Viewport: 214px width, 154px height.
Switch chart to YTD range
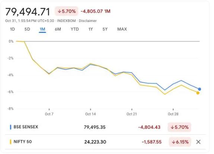pos(75,29)
